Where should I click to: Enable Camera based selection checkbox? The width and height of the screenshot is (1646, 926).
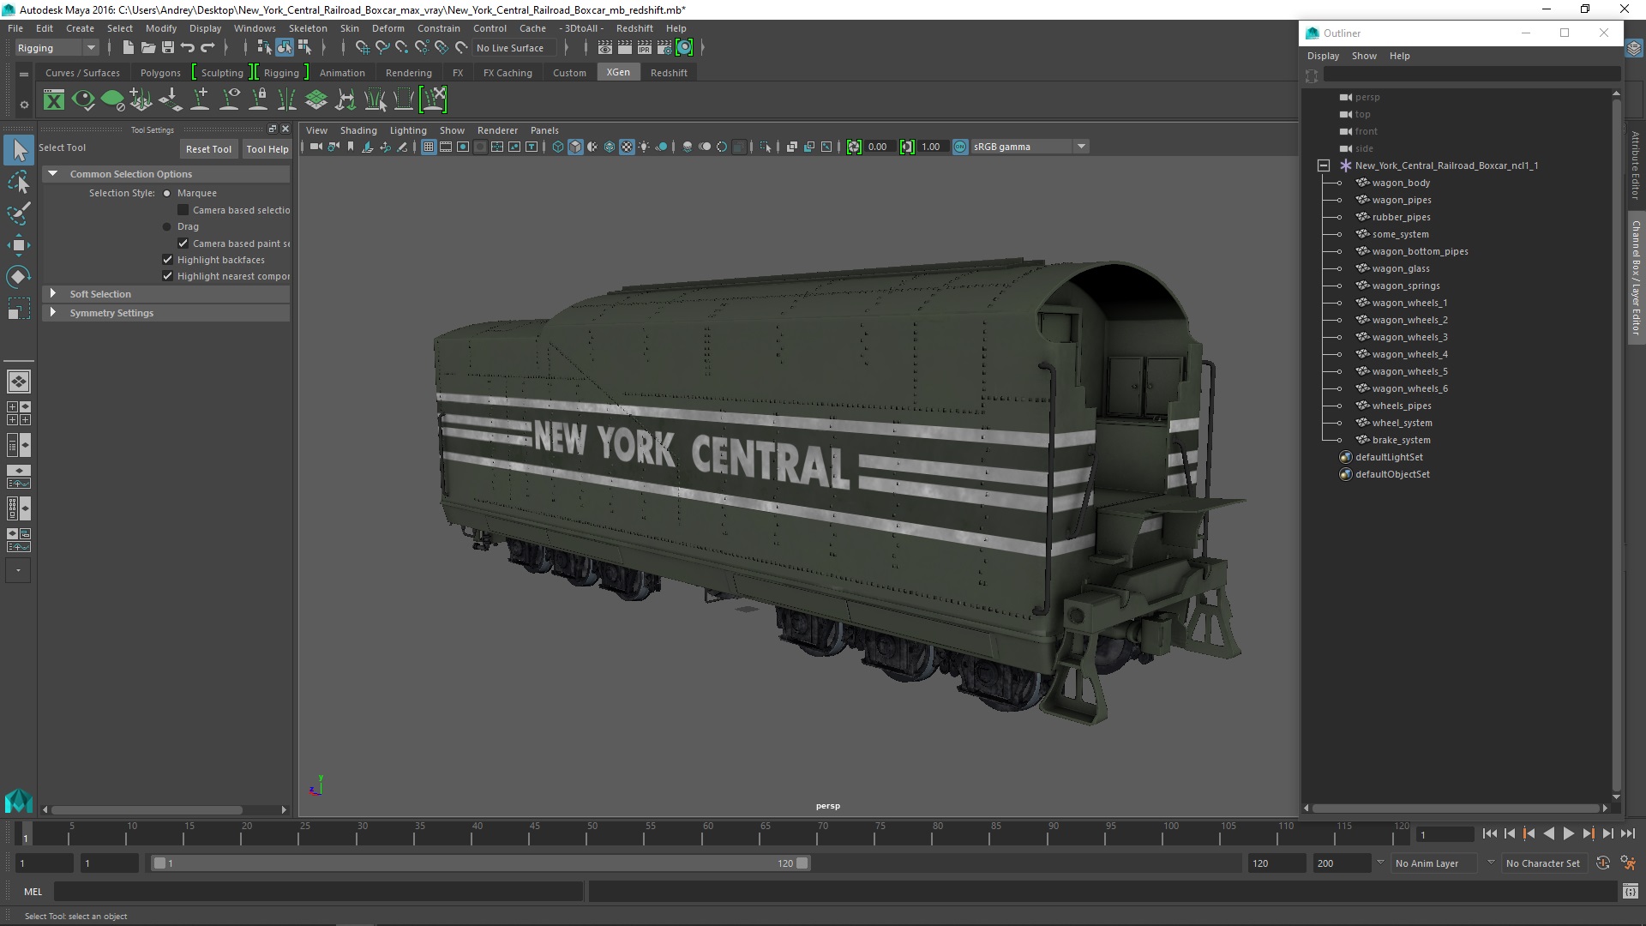(x=183, y=210)
